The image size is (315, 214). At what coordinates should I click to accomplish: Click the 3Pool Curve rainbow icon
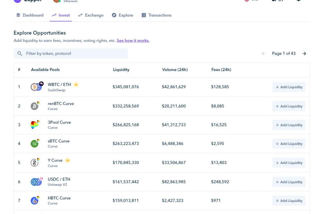(35, 125)
